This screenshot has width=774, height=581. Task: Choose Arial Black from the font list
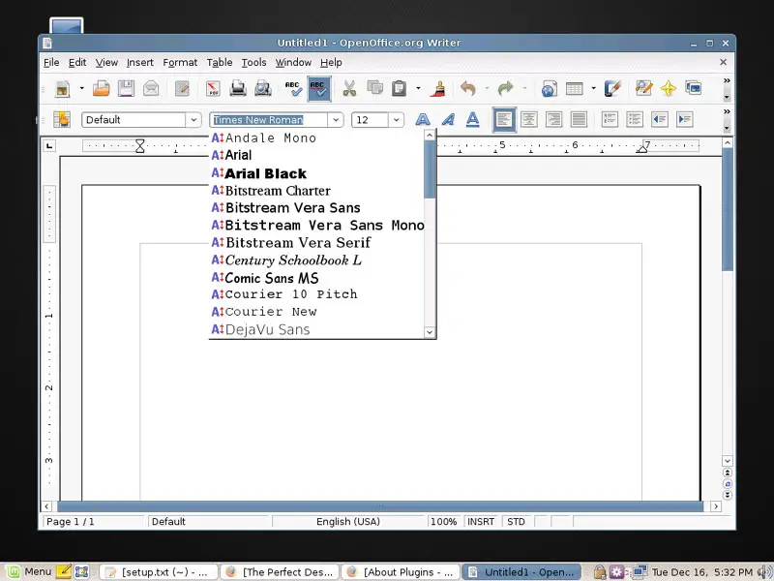316,173
